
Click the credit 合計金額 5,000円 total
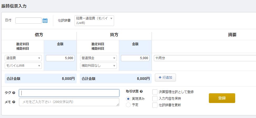pyautogui.click(x=116, y=79)
